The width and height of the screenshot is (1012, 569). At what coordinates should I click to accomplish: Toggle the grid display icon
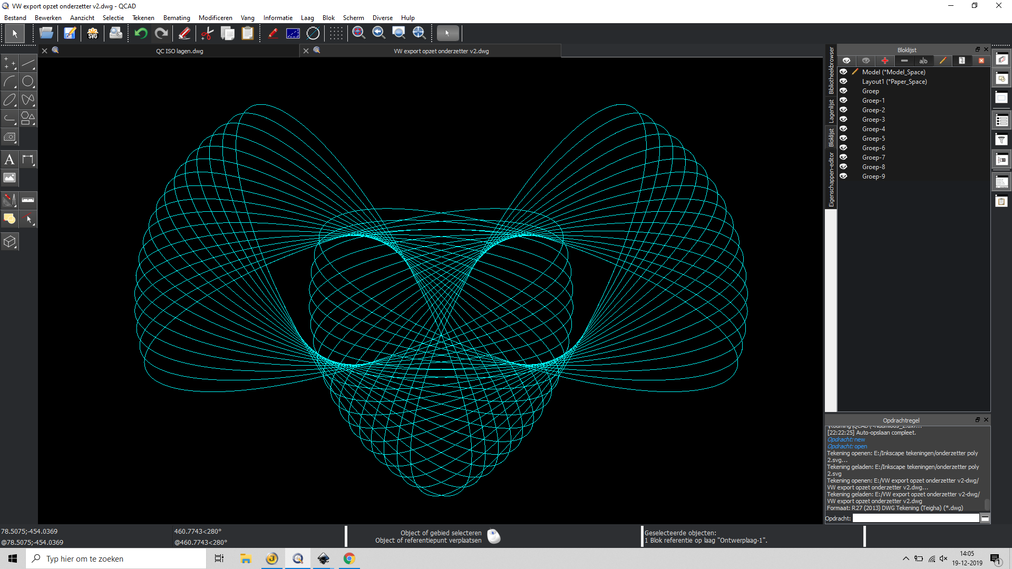click(x=336, y=33)
